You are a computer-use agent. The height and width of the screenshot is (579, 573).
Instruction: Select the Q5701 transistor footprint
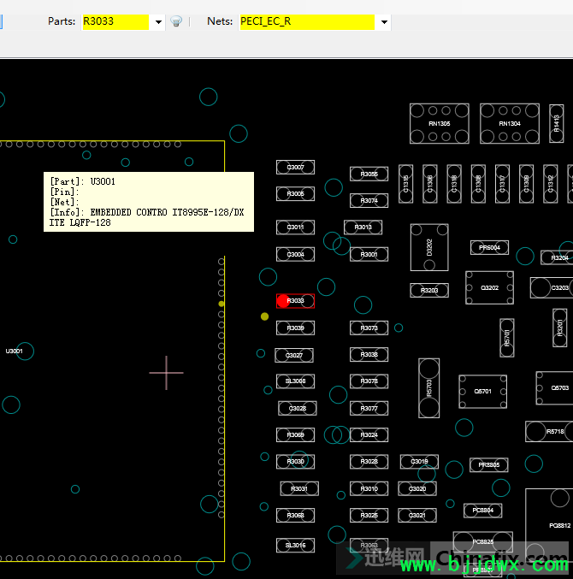(x=483, y=391)
